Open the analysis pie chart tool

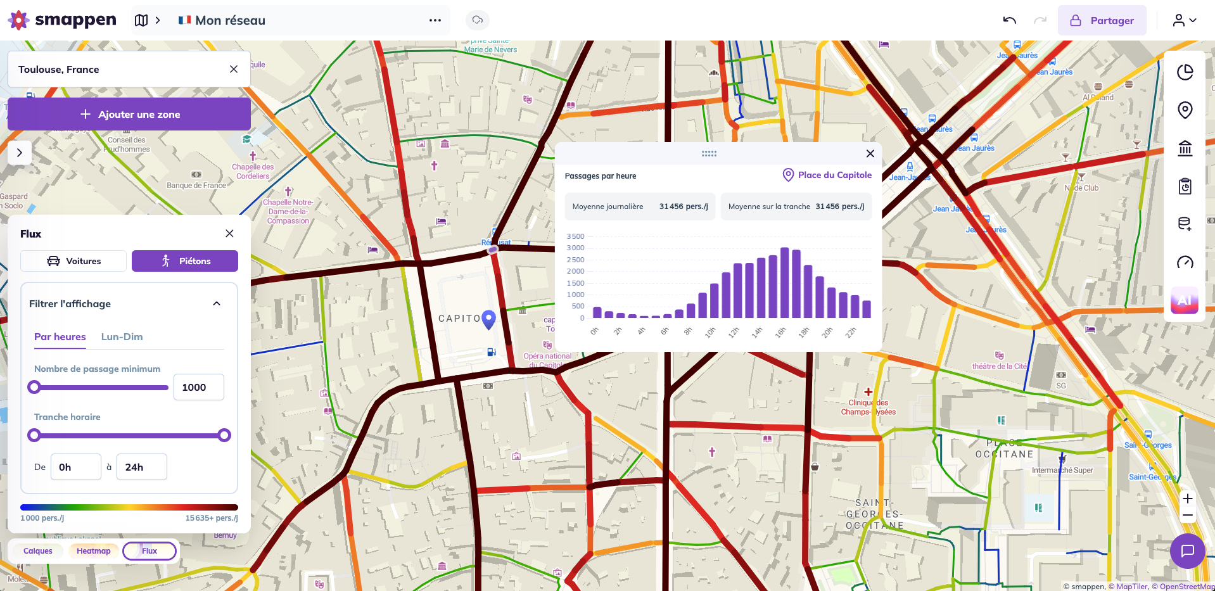[x=1185, y=72]
